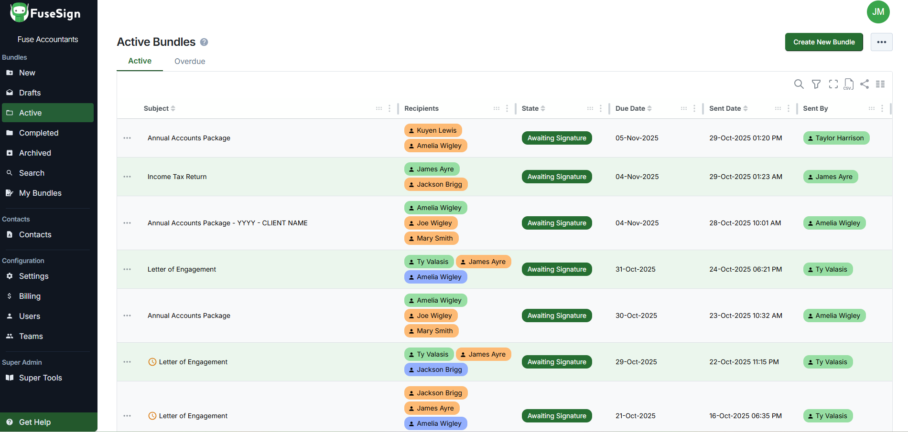Click help icon beside Active Bundles title

(x=204, y=42)
